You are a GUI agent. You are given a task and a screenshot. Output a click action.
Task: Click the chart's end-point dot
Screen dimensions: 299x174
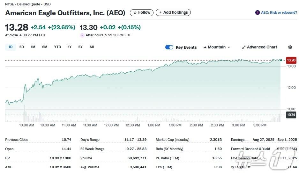tap(281, 60)
